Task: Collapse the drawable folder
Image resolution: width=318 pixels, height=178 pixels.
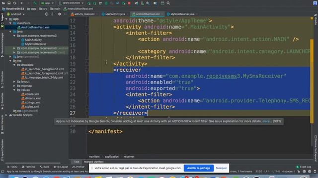Action: coord(14,65)
